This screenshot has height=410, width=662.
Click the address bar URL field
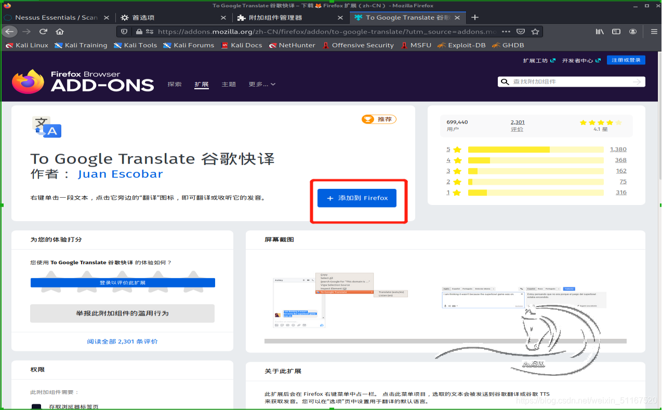[x=327, y=32]
